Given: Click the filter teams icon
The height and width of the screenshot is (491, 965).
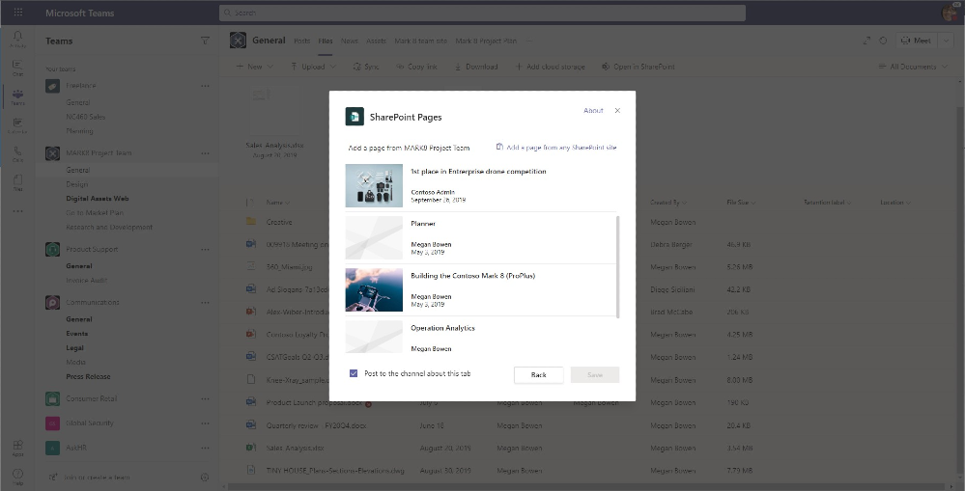Looking at the screenshot, I should (x=205, y=41).
